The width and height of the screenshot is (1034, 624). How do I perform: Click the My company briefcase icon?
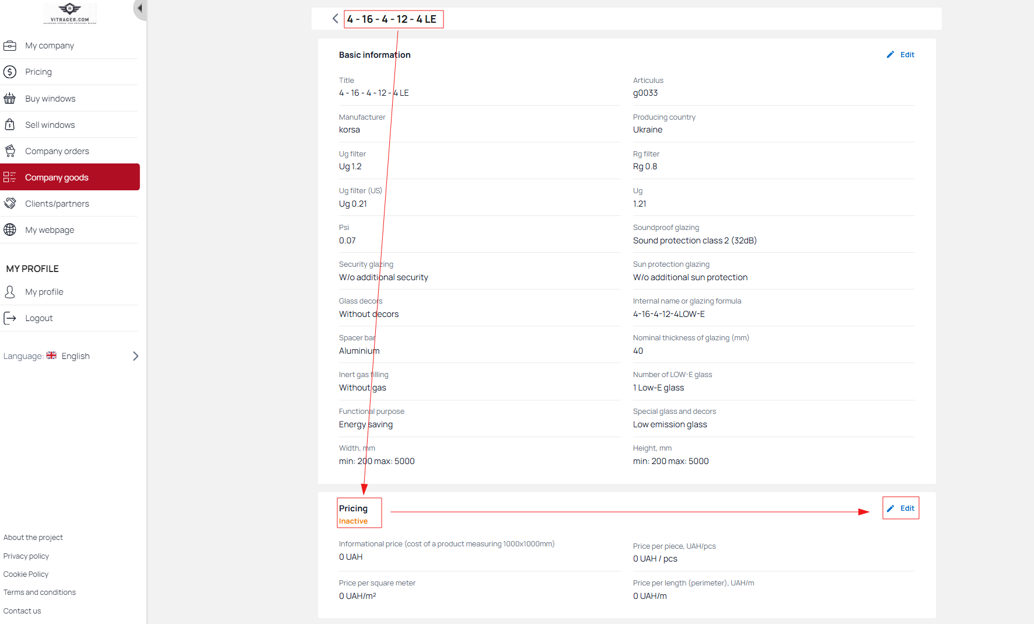pos(10,46)
